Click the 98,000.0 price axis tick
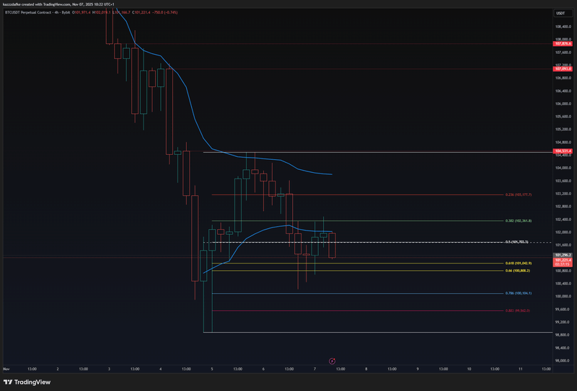Image resolution: width=577 pixels, height=391 pixels. tap(563, 361)
